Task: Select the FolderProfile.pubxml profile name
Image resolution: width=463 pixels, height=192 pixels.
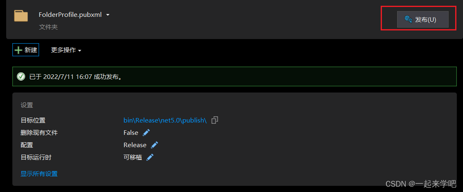Action: (71, 15)
